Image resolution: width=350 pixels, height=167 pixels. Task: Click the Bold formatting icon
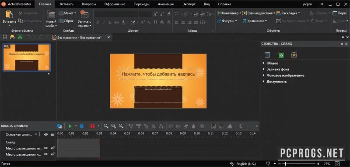pos(97,22)
